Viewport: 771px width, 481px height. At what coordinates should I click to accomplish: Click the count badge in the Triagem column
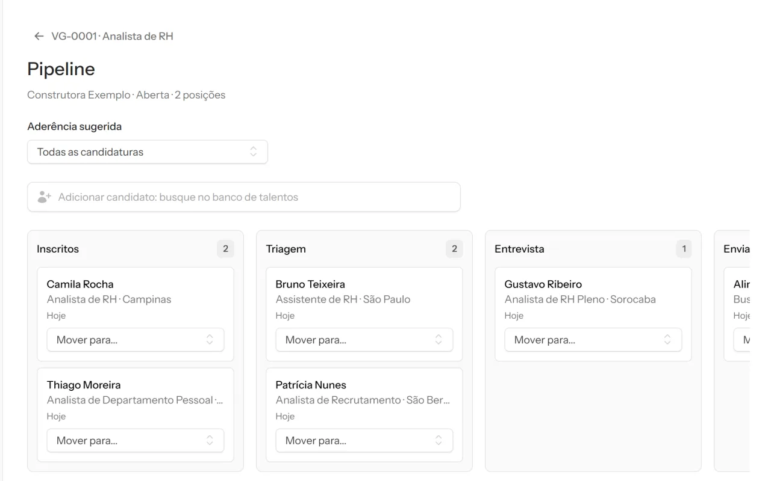point(455,249)
